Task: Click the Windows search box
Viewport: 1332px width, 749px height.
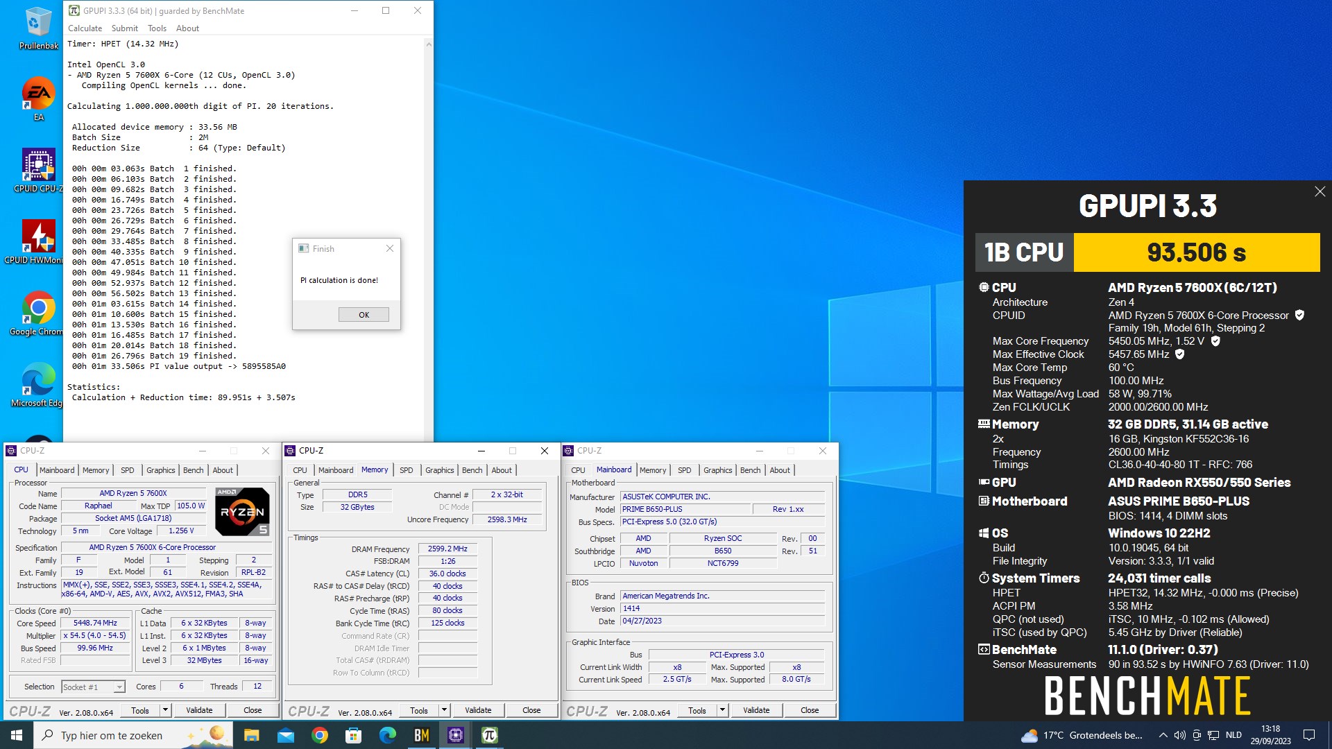Action: (132, 735)
